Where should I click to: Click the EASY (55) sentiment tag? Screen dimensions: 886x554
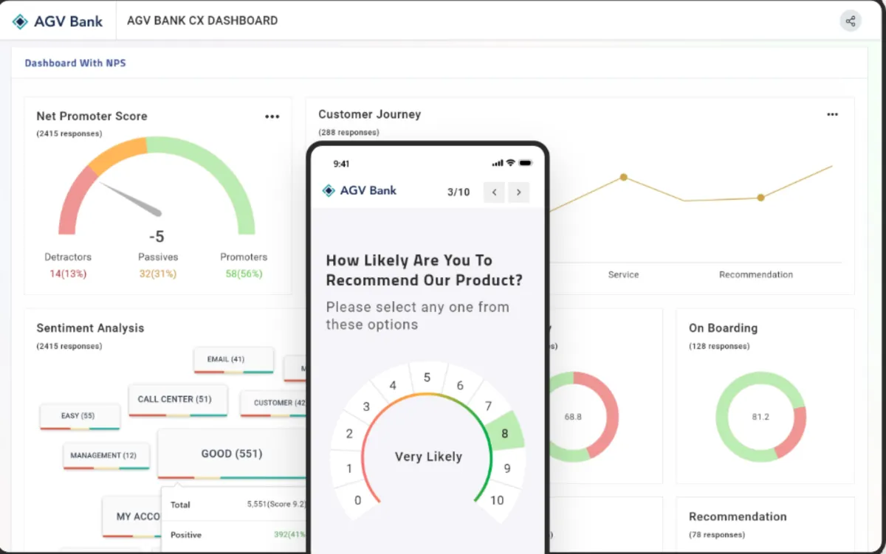click(78, 416)
